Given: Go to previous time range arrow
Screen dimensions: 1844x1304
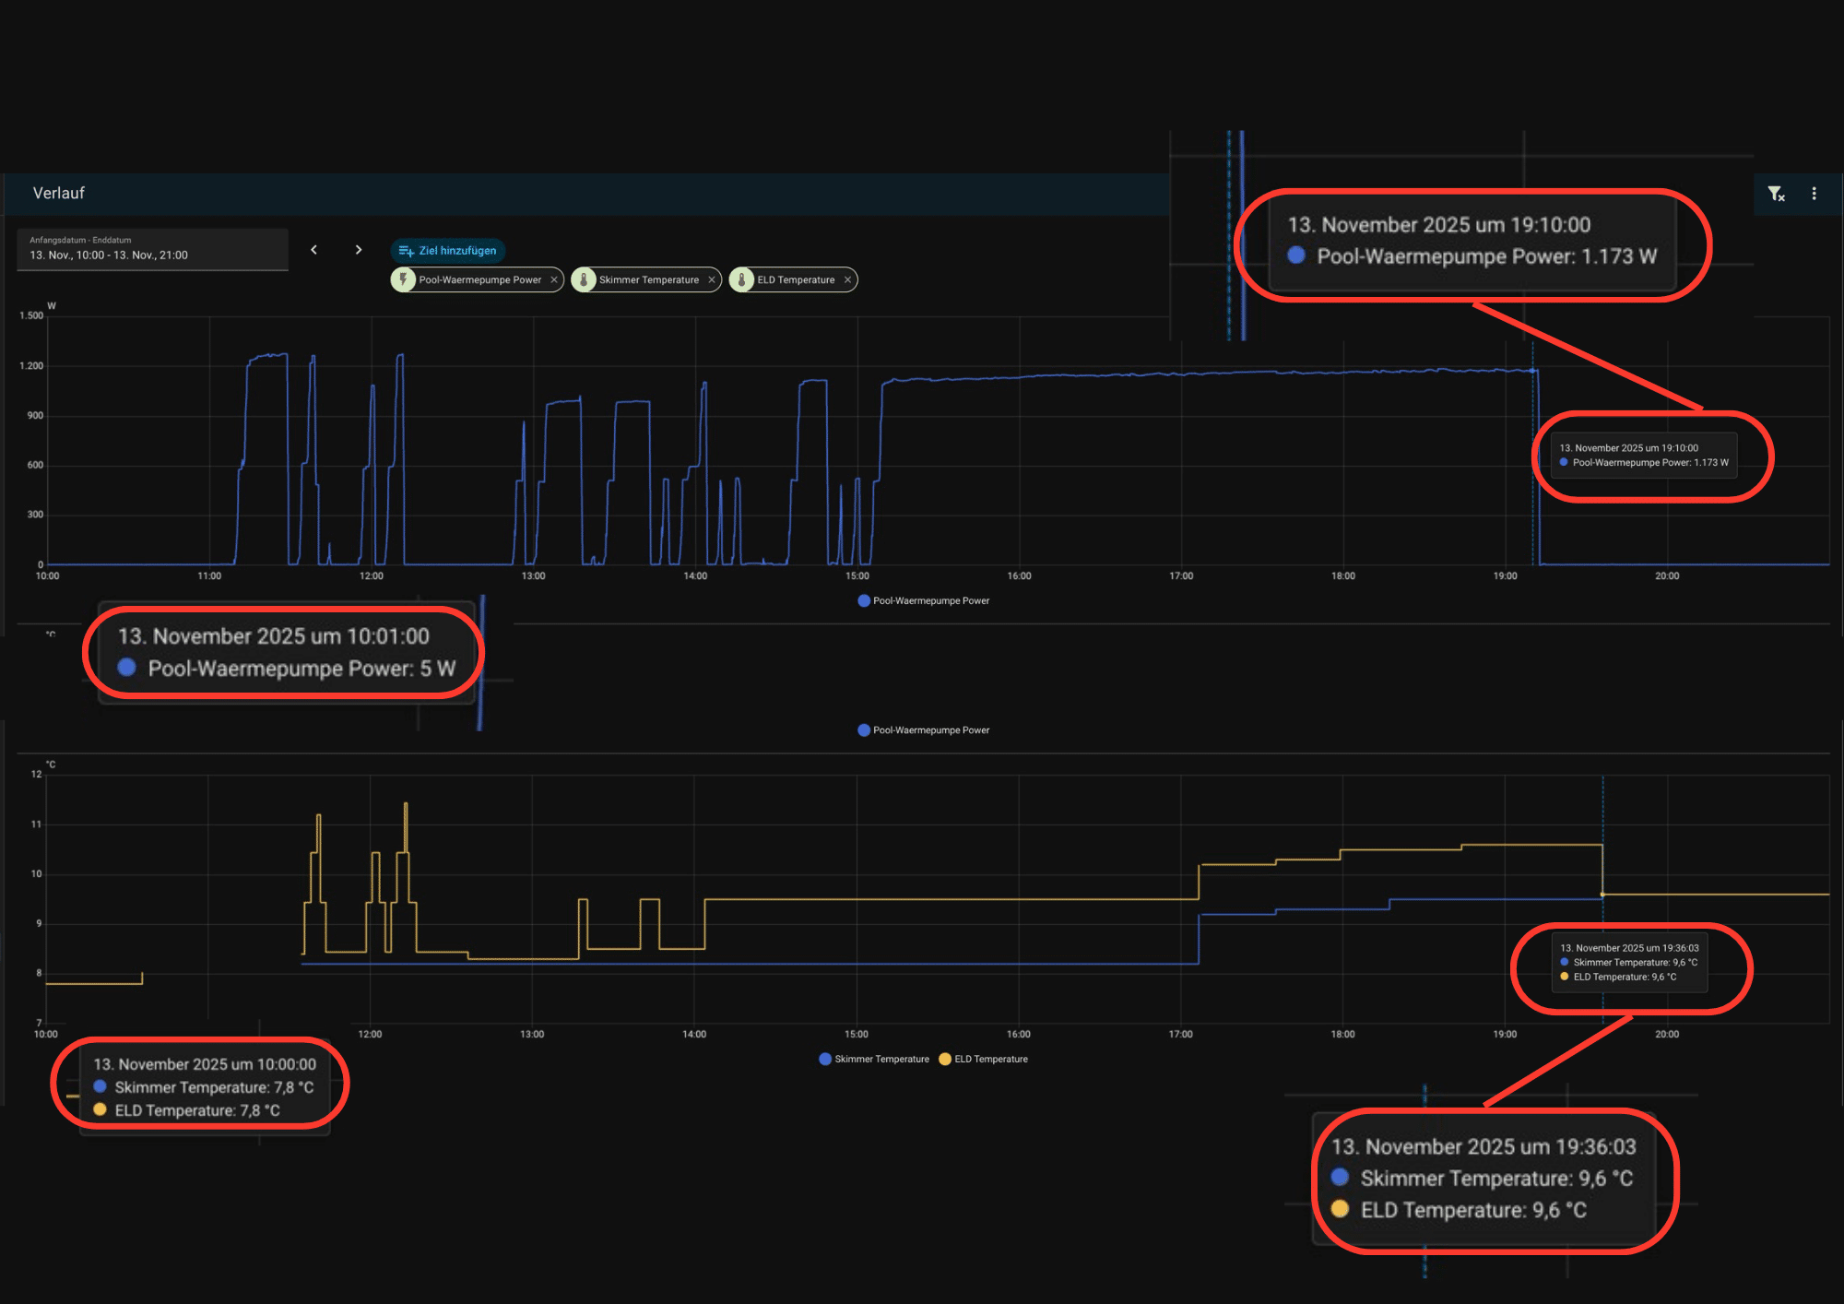Looking at the screenshot, I should (314, 250).
